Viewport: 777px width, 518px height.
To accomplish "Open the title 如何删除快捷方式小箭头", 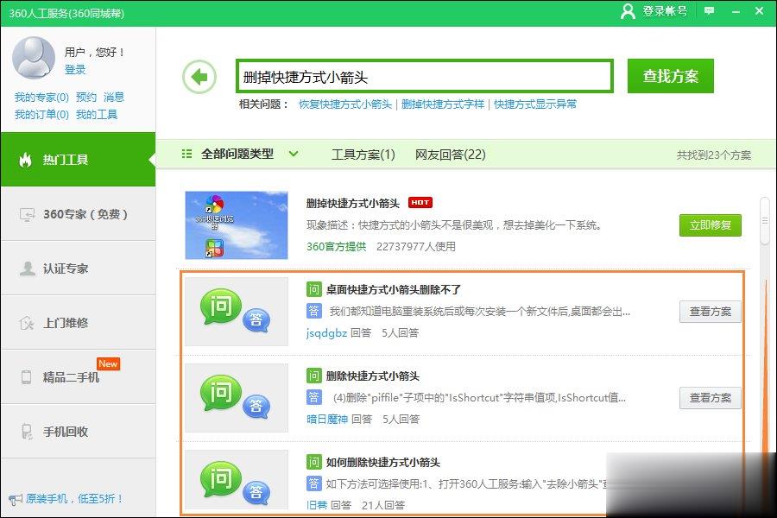I will [383, 463].
